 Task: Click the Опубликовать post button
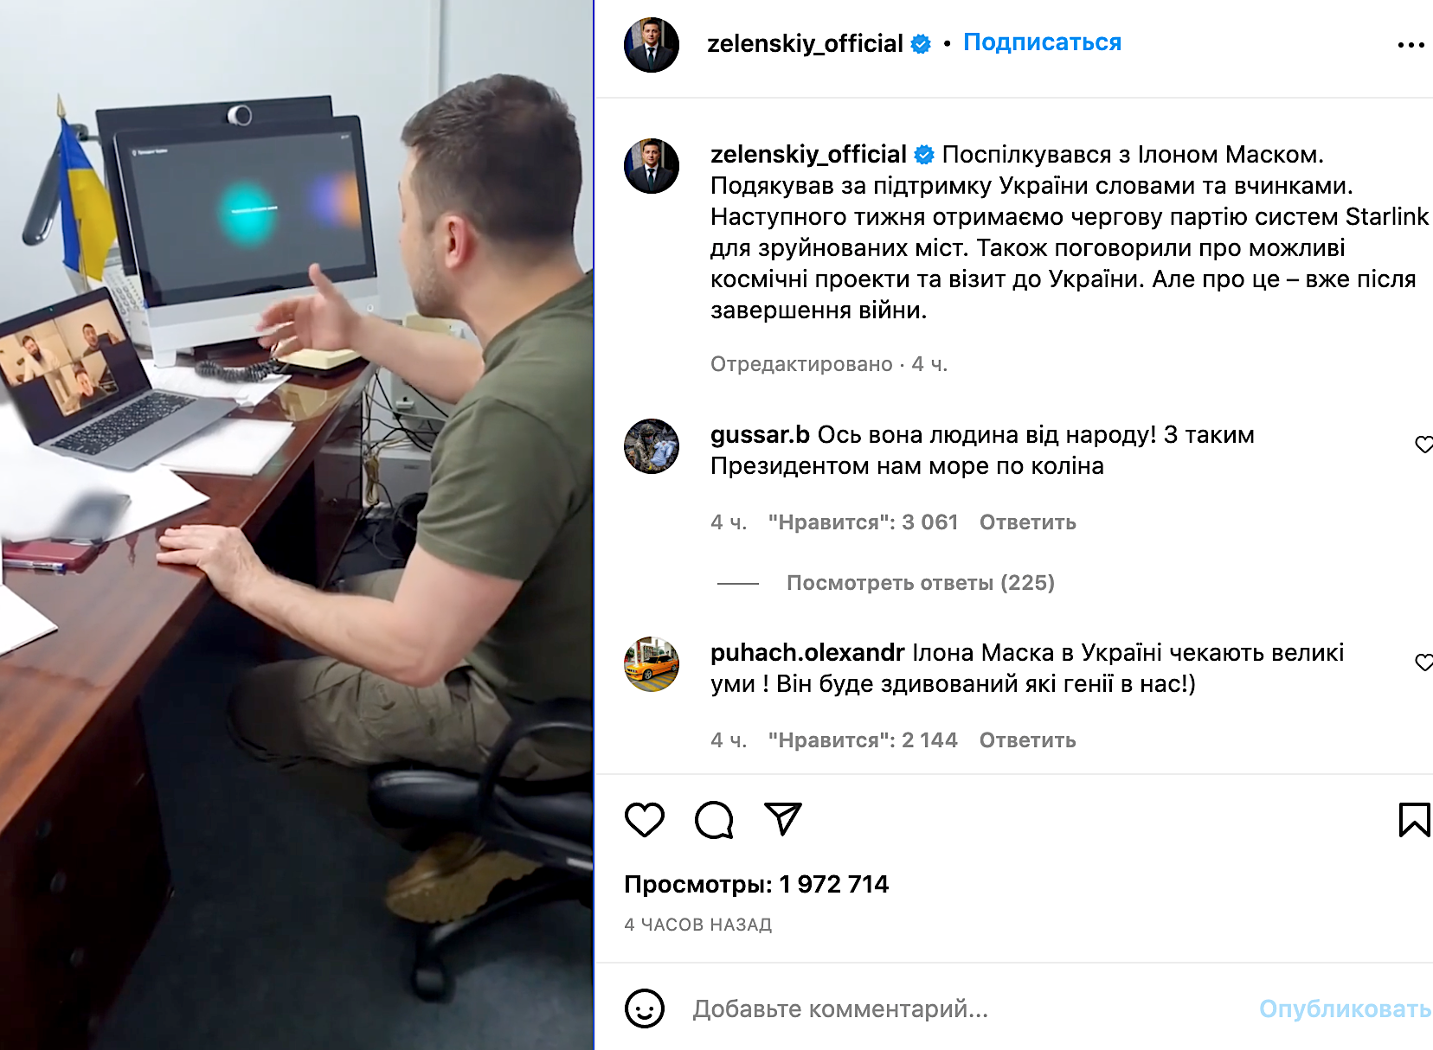tap(1345, 1008)
